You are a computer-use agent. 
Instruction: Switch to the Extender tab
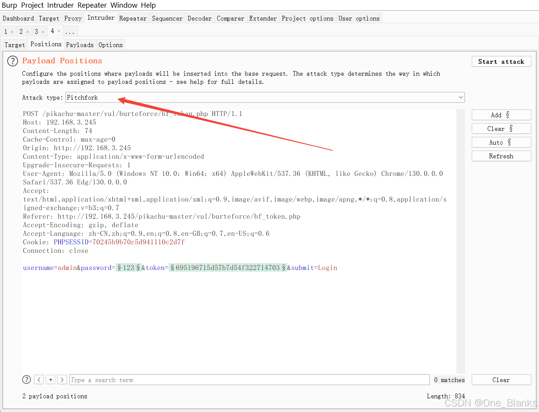coord(263,18)
